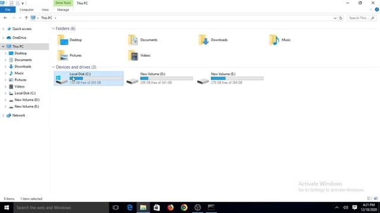Open the Documents folder icon in Folders
The height and width of the screenshot is (213, 380).
click(x=133, y=40)
